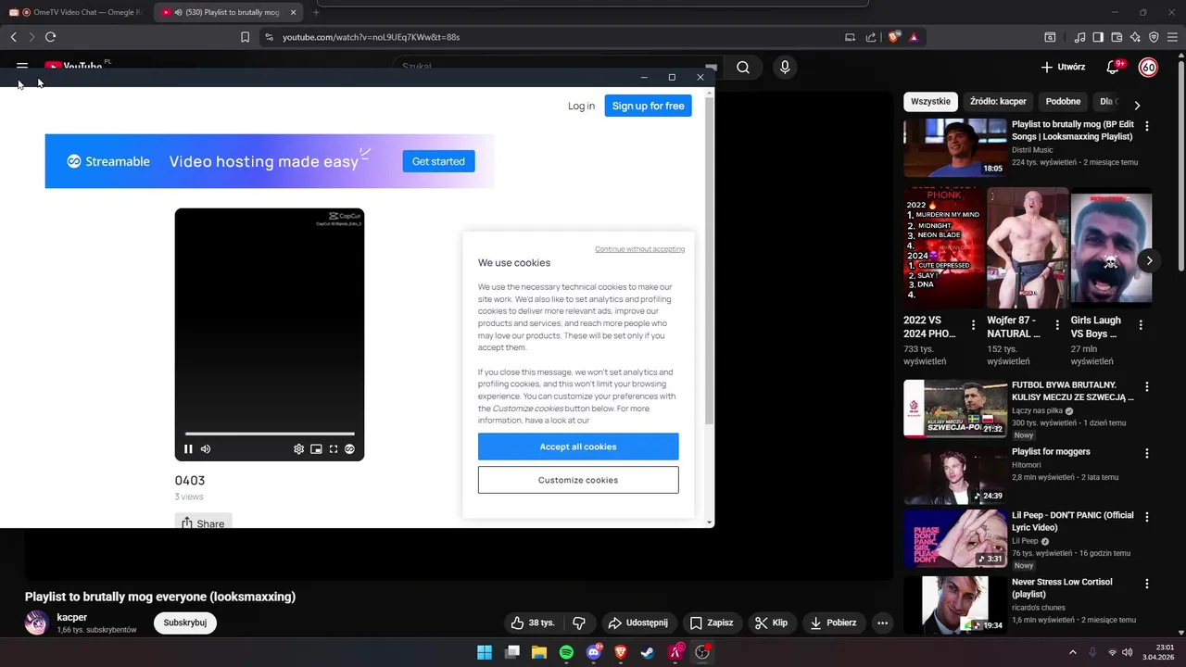This screenshot has width=1186, height=667.
Task: Open BP Edit Songs playlist thumbnail
Action: (954, 147)
